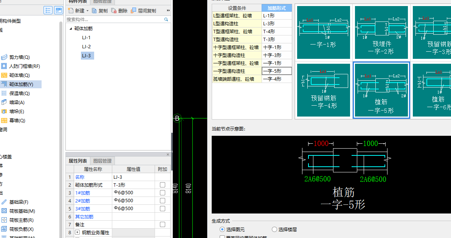Click 十字-1形 cell in table

[277, 47]
